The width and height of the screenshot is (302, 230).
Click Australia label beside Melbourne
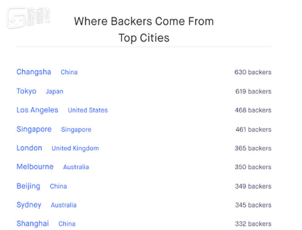tap(76, 167)
